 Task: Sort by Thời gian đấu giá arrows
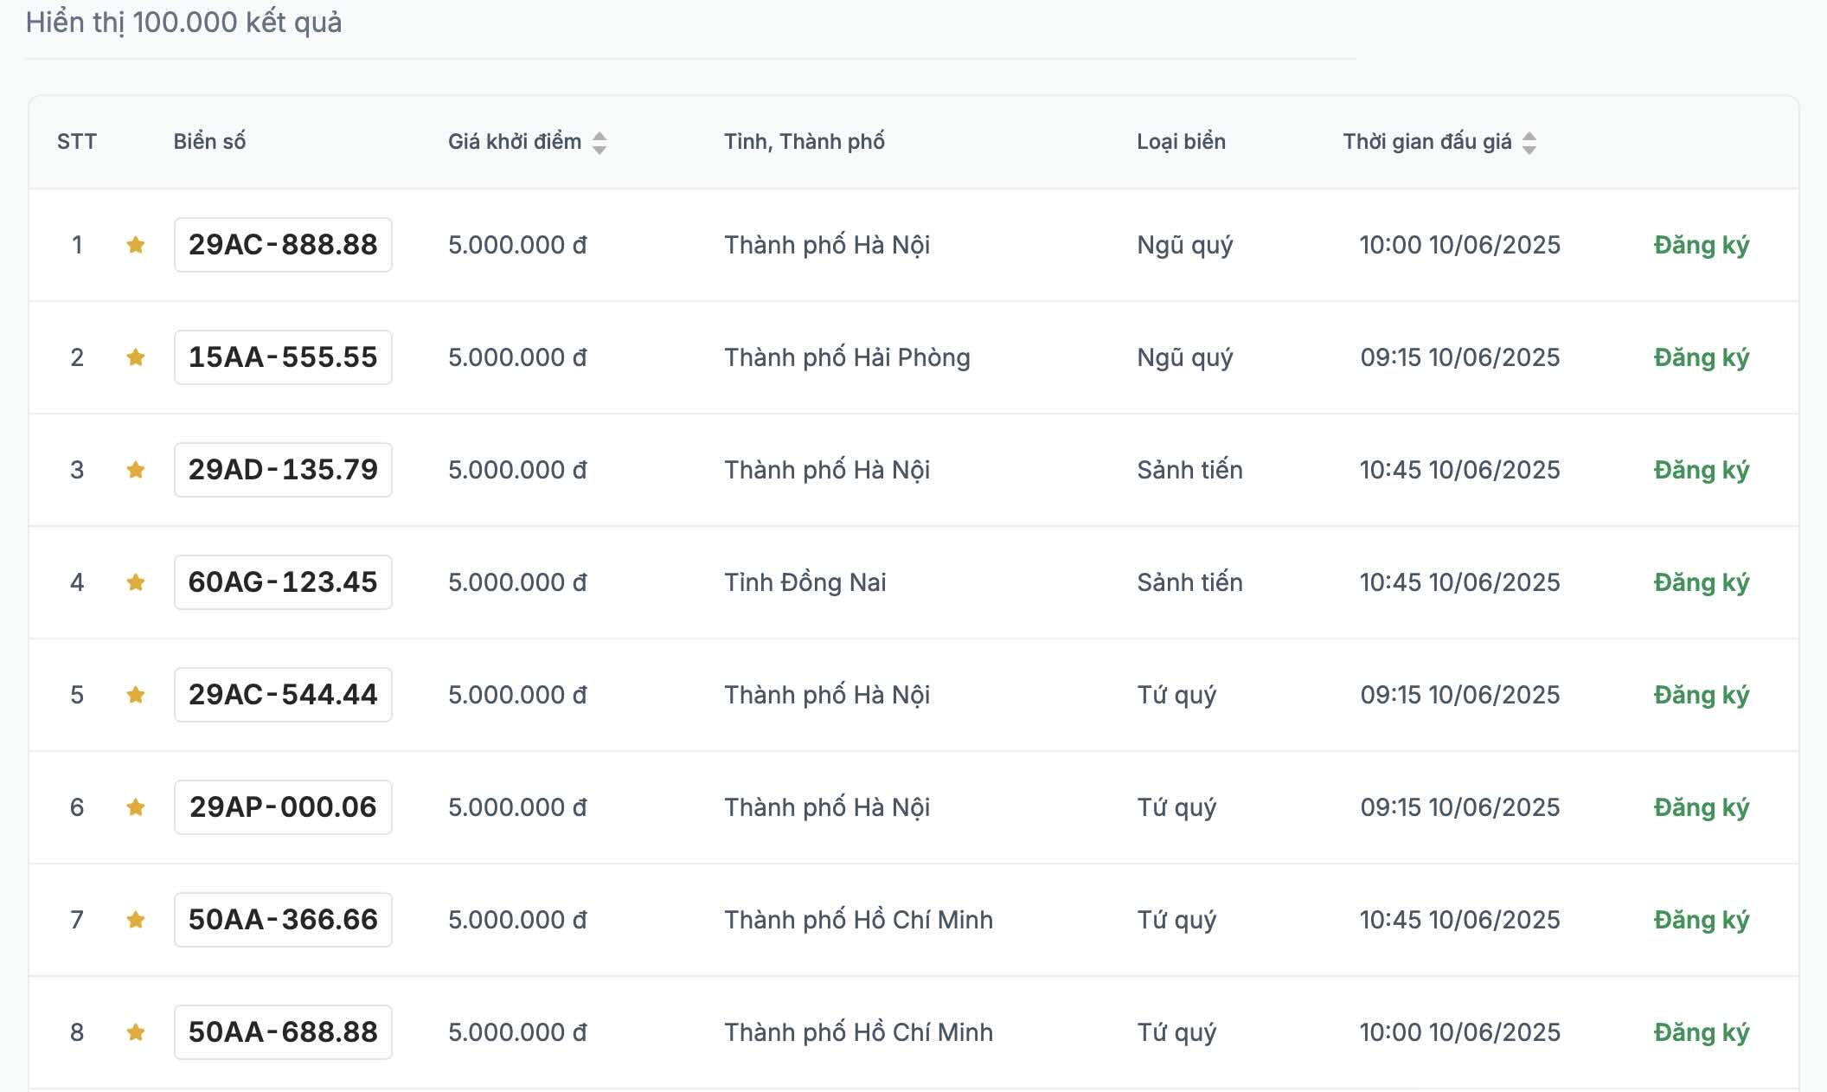[x=1529, y=143]
